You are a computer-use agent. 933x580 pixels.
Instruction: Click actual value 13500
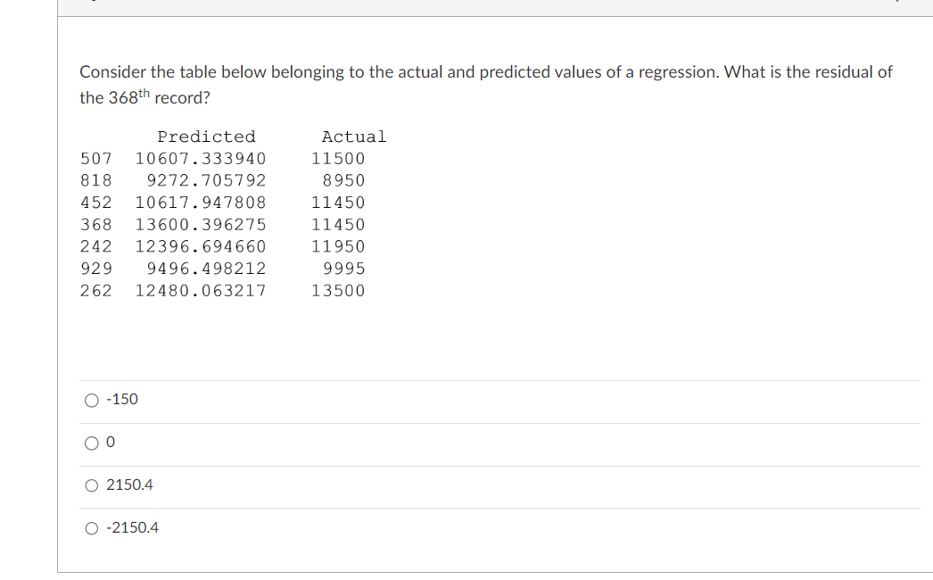click(338, 291)
